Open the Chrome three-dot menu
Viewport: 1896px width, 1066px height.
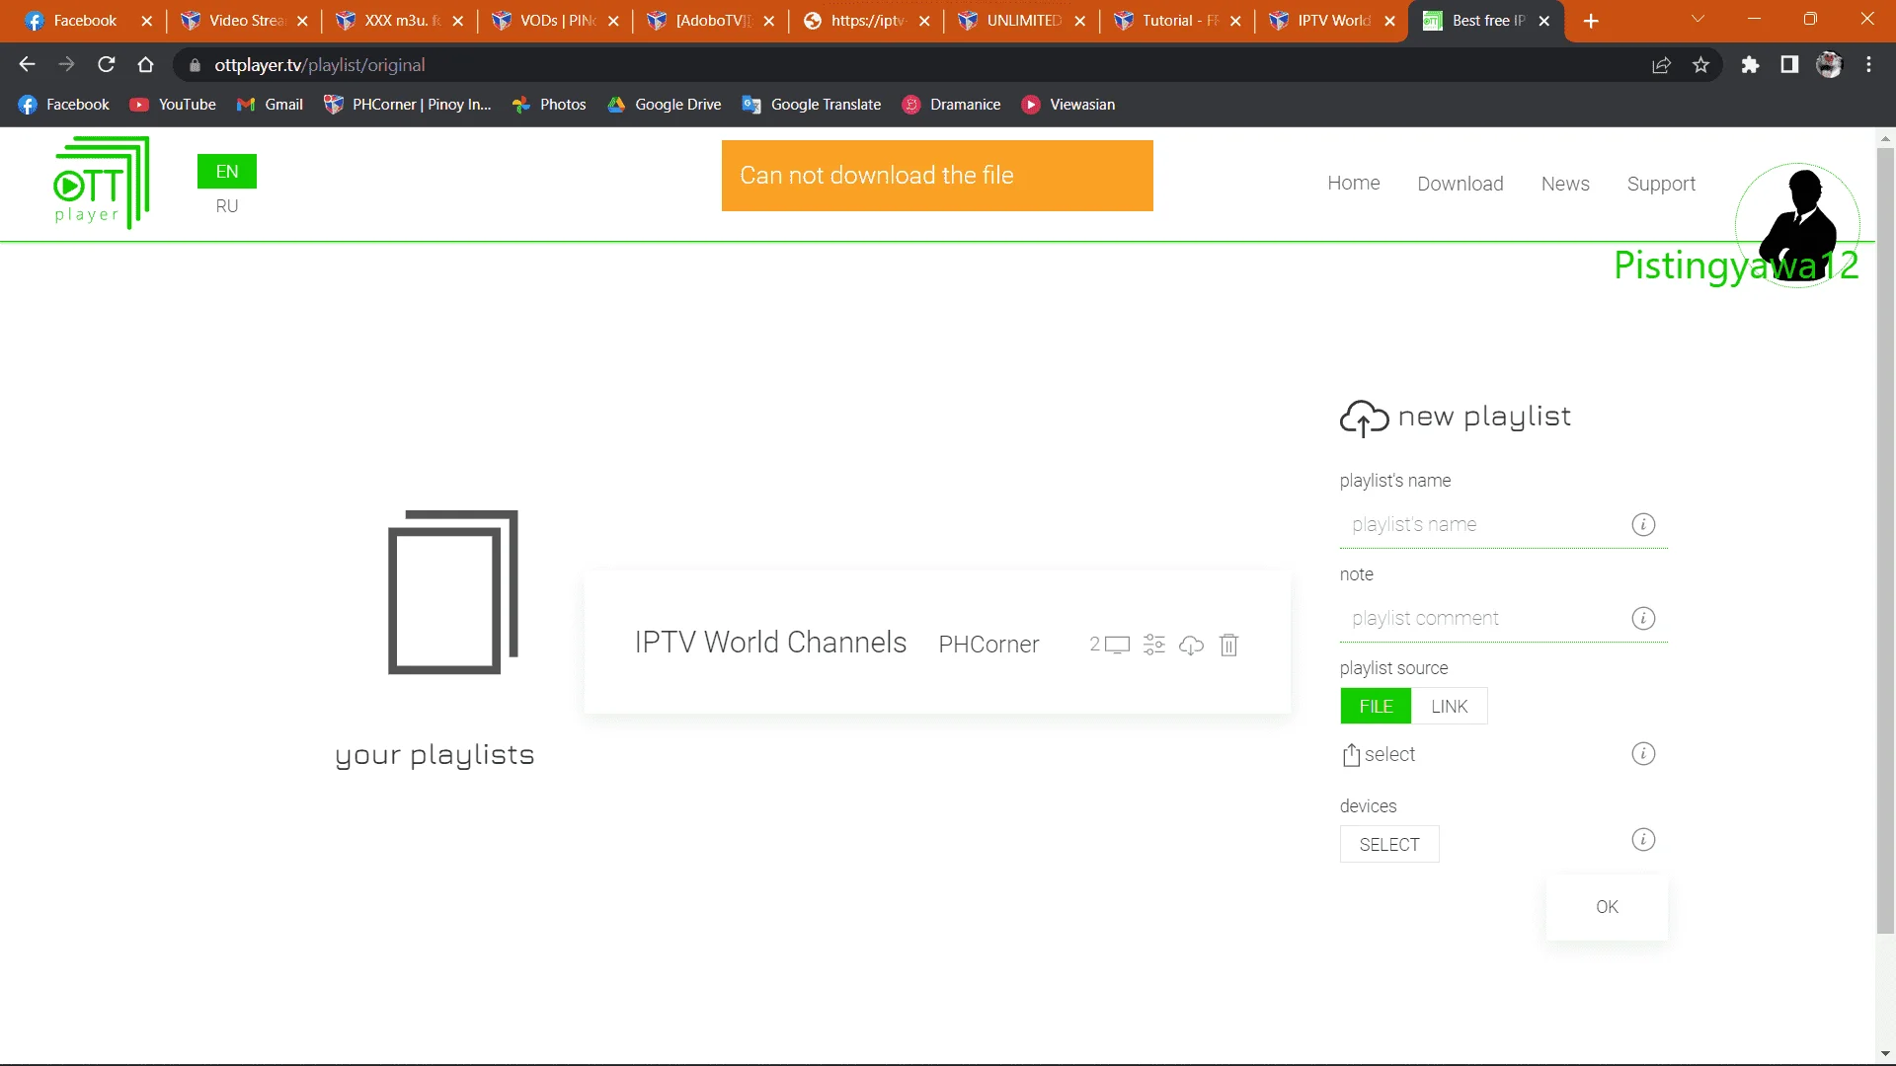[1868, 65]
